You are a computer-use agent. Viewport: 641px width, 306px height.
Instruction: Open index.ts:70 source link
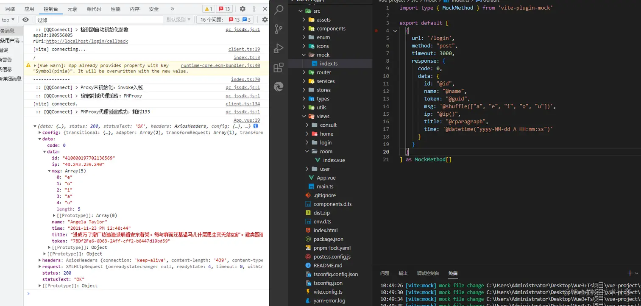(x=245, y=80)
